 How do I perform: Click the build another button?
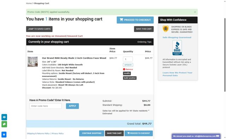pyautogui.click(x=130, y=78)
